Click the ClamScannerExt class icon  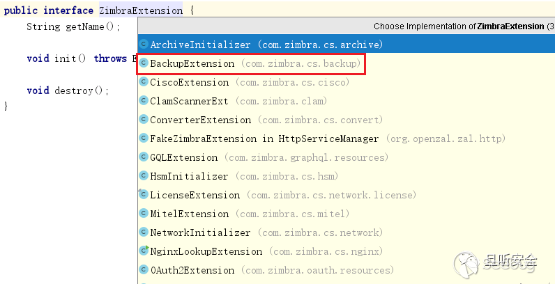[144, 101]
